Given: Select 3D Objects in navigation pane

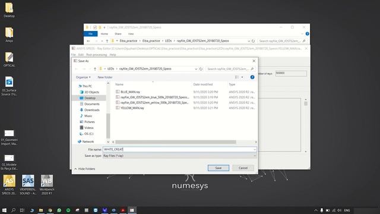Looking at the screenshot, I should pos(91,92).
